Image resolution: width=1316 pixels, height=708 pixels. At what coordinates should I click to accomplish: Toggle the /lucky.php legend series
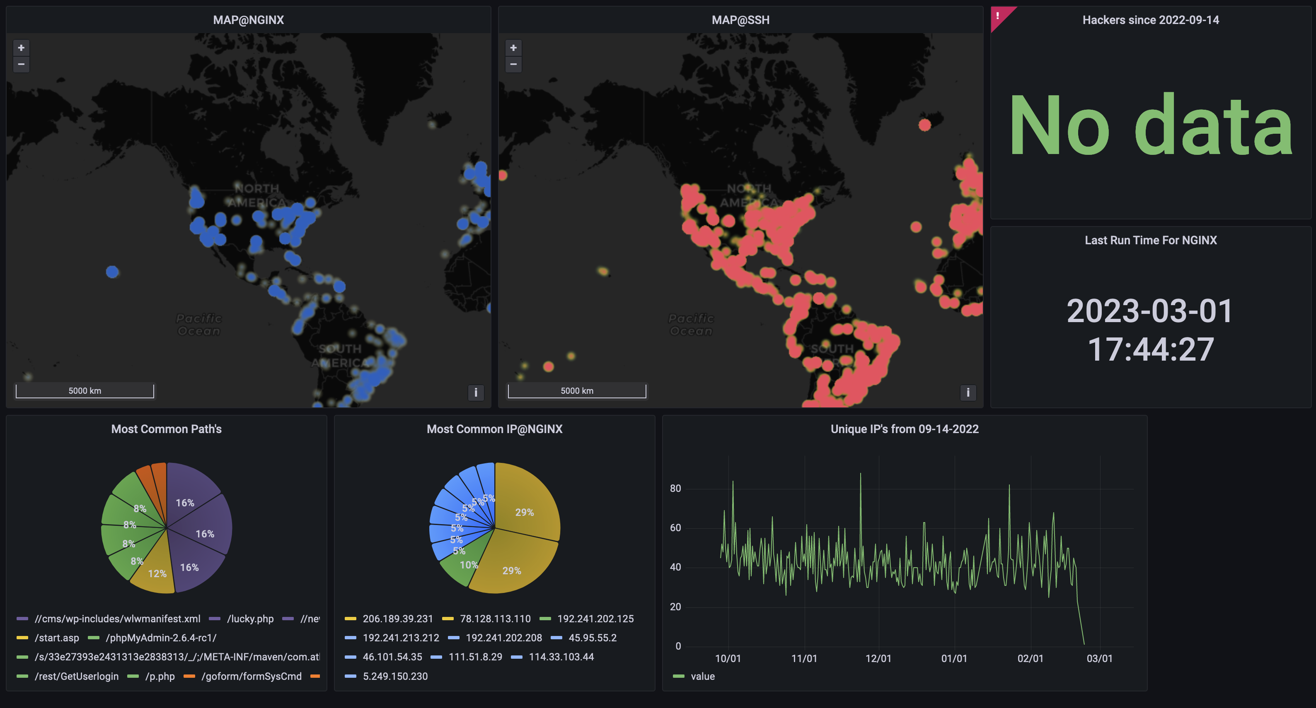[250, 619]
